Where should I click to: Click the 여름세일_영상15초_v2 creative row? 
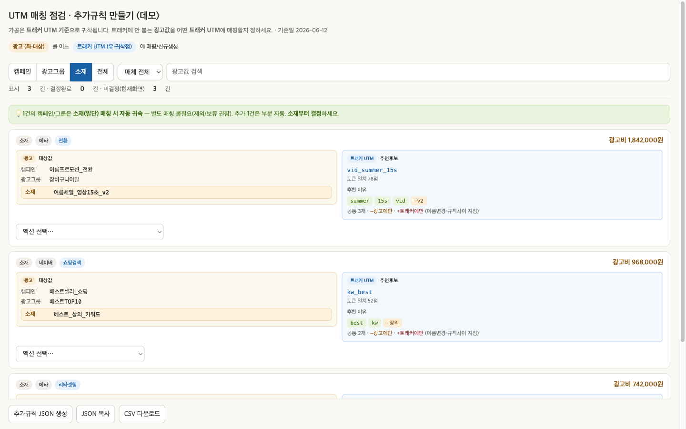click(x=176, y=193)
